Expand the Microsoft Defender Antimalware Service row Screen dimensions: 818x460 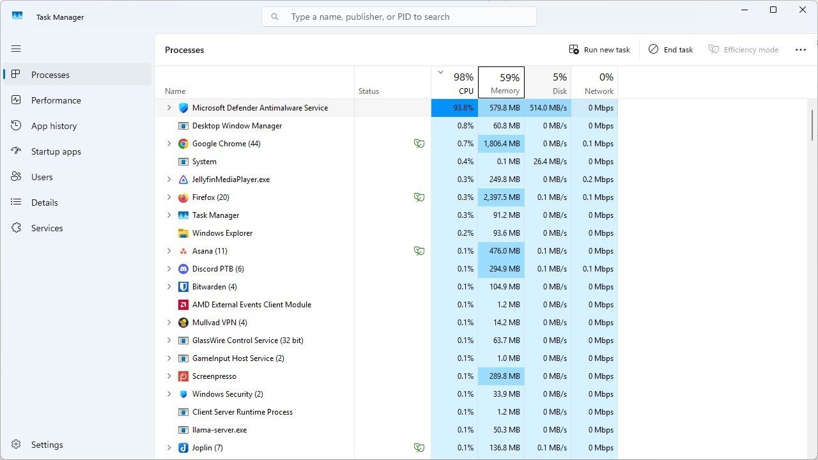pyautogui.click(x=169, y=108)
